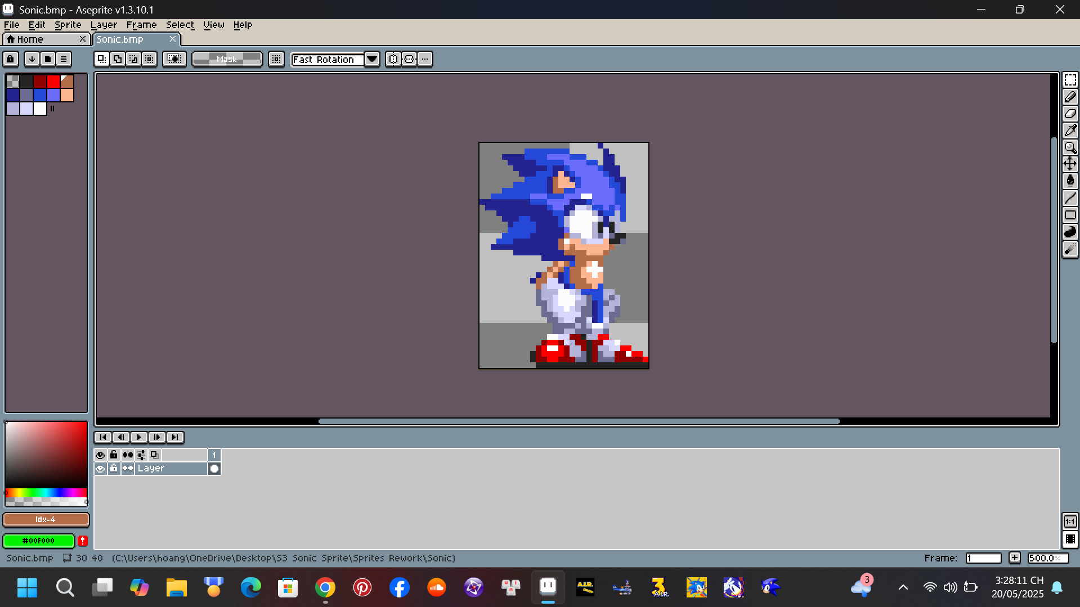Image resolution: width=1080 pixels, height=607 pixels.
Task: Open the timeline options with the hamburger icon
Action: (64, 59)
